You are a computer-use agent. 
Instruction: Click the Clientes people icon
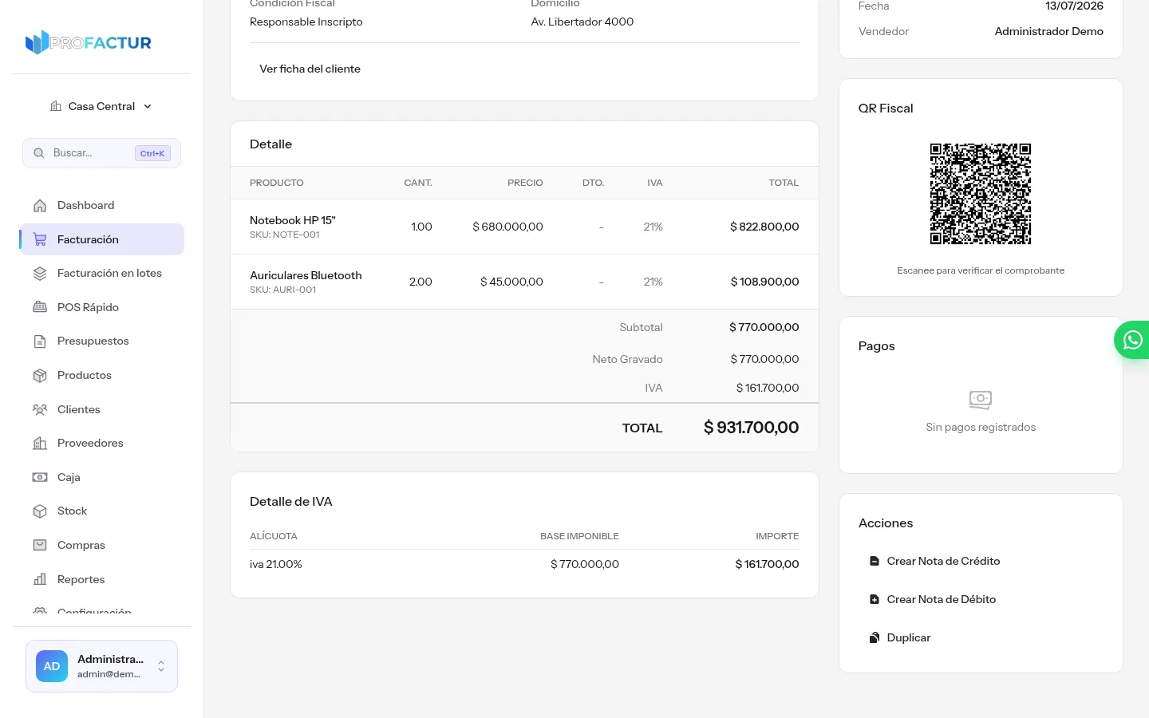[x=40, y=409]
